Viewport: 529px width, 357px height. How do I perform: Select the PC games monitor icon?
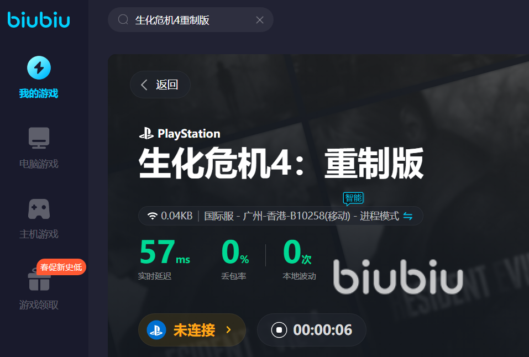coord(39,138)
